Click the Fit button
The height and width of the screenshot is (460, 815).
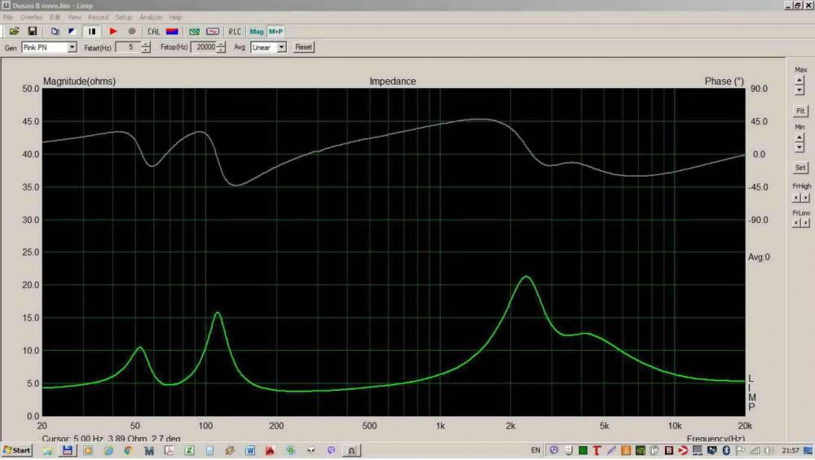point(800,111)
